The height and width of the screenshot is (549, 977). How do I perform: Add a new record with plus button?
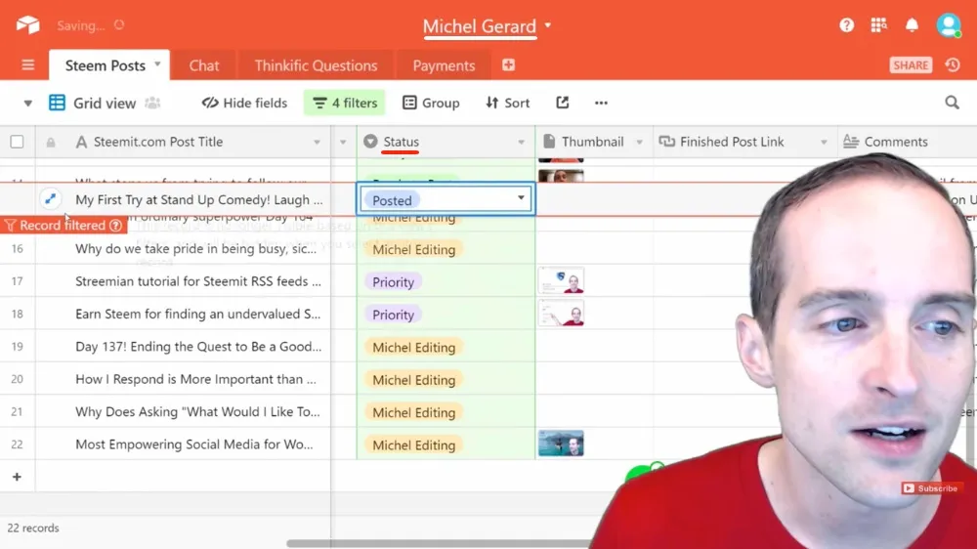(17, 477)
